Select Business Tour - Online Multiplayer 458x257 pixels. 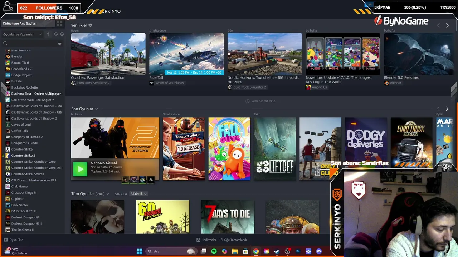tap(34, 94)
